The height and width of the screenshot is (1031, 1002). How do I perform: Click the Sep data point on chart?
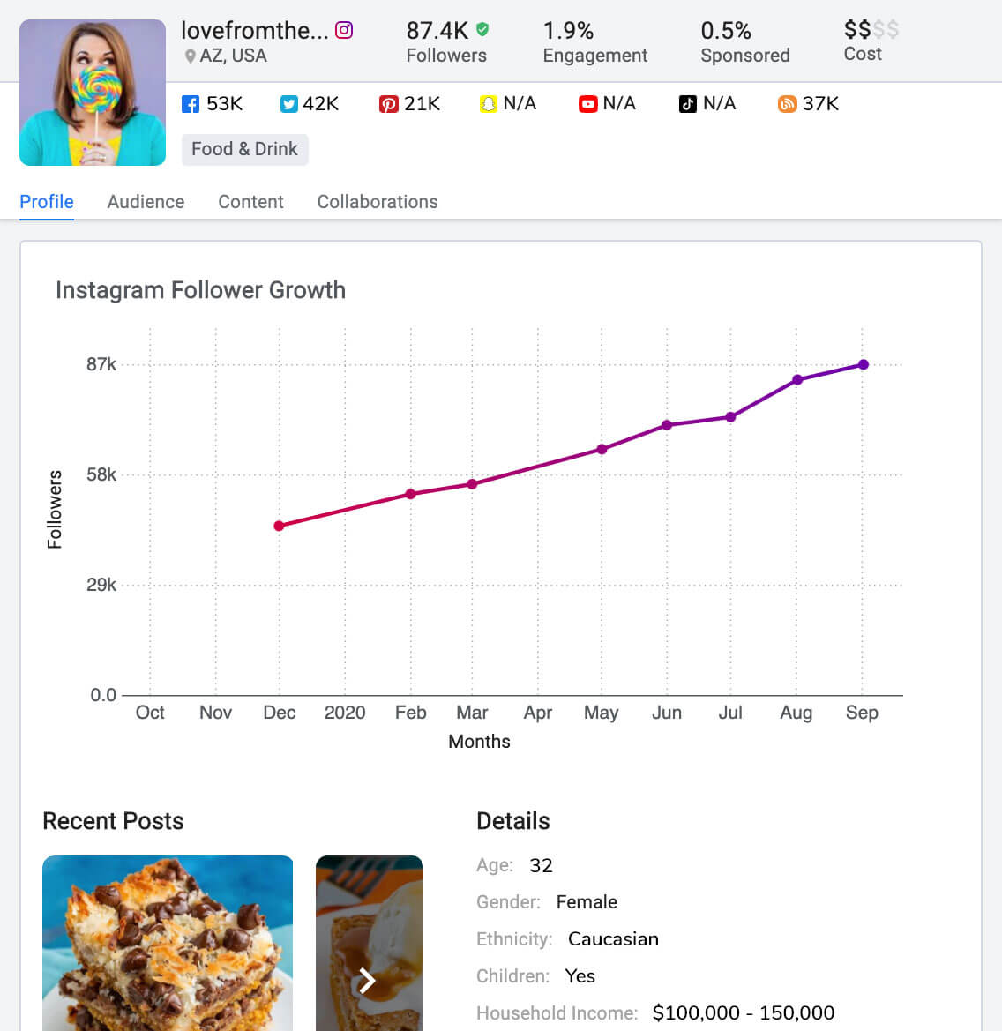864,364
